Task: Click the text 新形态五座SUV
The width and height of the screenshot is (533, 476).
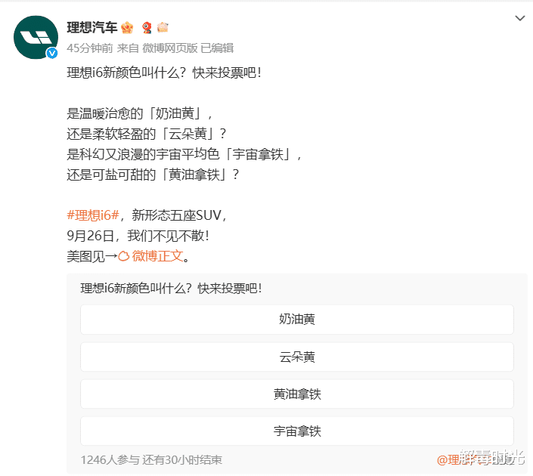Action: pyautogui.click(x=176, y=215)
